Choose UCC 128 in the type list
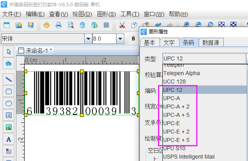 (x=205, y=81)
